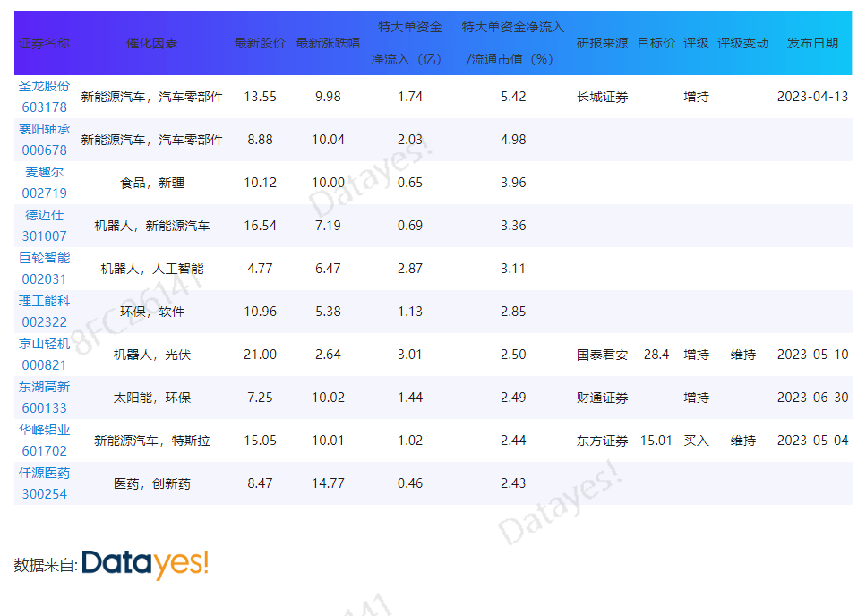Click the 证券名称 column header
This screenshot has height=616, width=866.
click(x=44, y=43)
